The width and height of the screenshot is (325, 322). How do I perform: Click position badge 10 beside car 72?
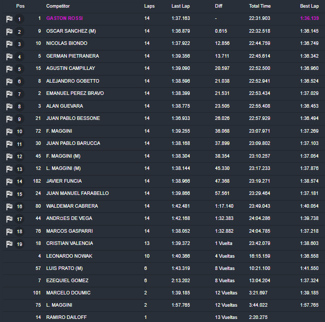tap(19, 132)
